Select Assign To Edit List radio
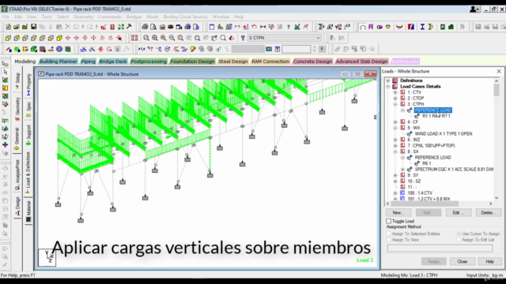The width and height of the screenshot is (506, 284). 459,240
